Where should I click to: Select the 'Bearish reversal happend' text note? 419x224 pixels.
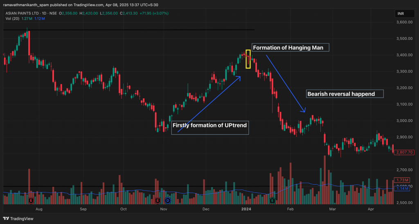click(345, 94)
